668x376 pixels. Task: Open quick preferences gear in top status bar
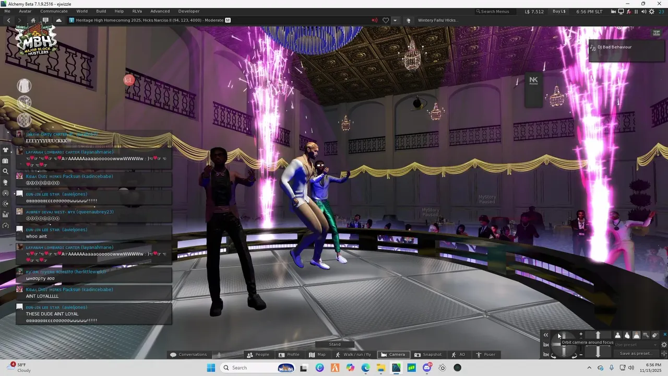point(651,11)
